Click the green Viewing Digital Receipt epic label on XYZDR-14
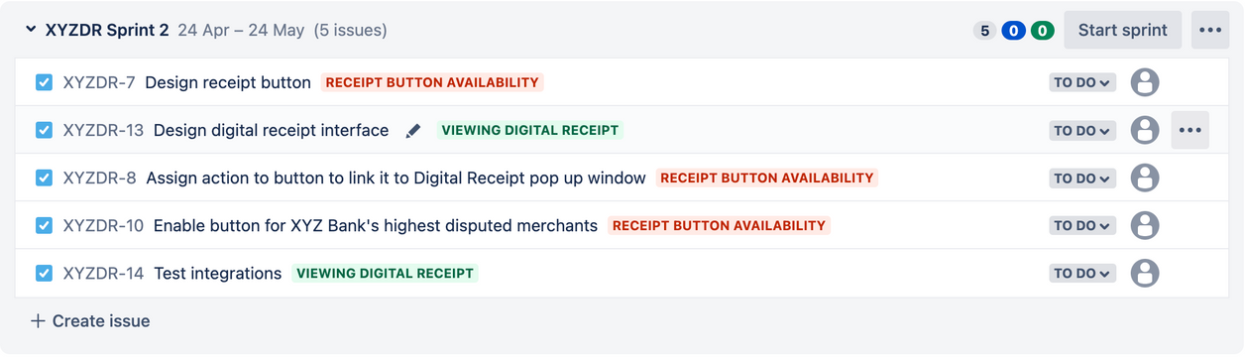This screenshot has height=359, width=1245. point(385,273)
